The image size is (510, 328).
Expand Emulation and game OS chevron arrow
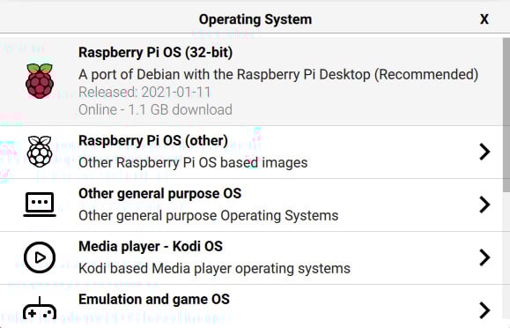click(484, 309)
